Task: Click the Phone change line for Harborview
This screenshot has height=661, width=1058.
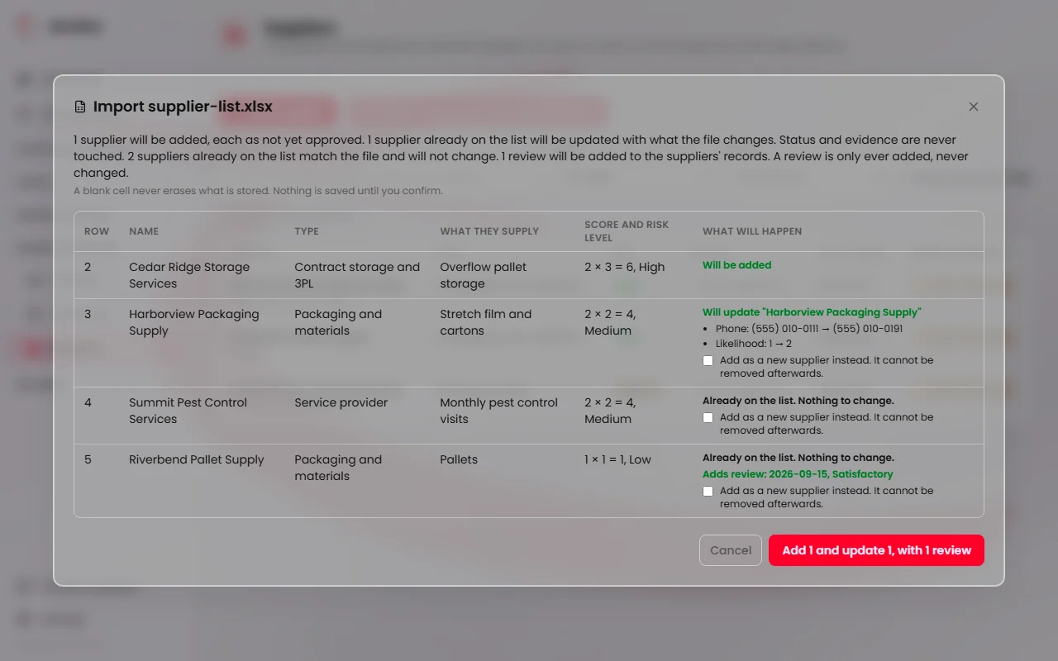Action: click(x=809, y=329)
